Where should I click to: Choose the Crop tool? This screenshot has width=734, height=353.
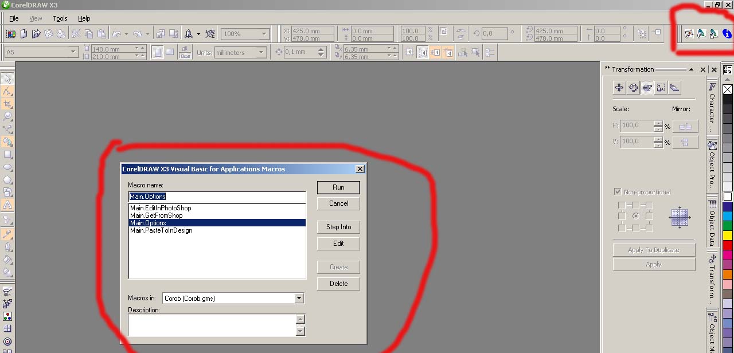pyautogui.click(x=7, y=104)
